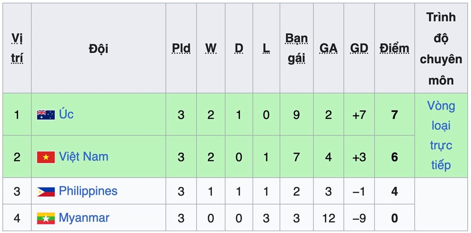This screenshot has height=233, width=471.
Task: Open the Myanmar team link
Action: point(84,218)
